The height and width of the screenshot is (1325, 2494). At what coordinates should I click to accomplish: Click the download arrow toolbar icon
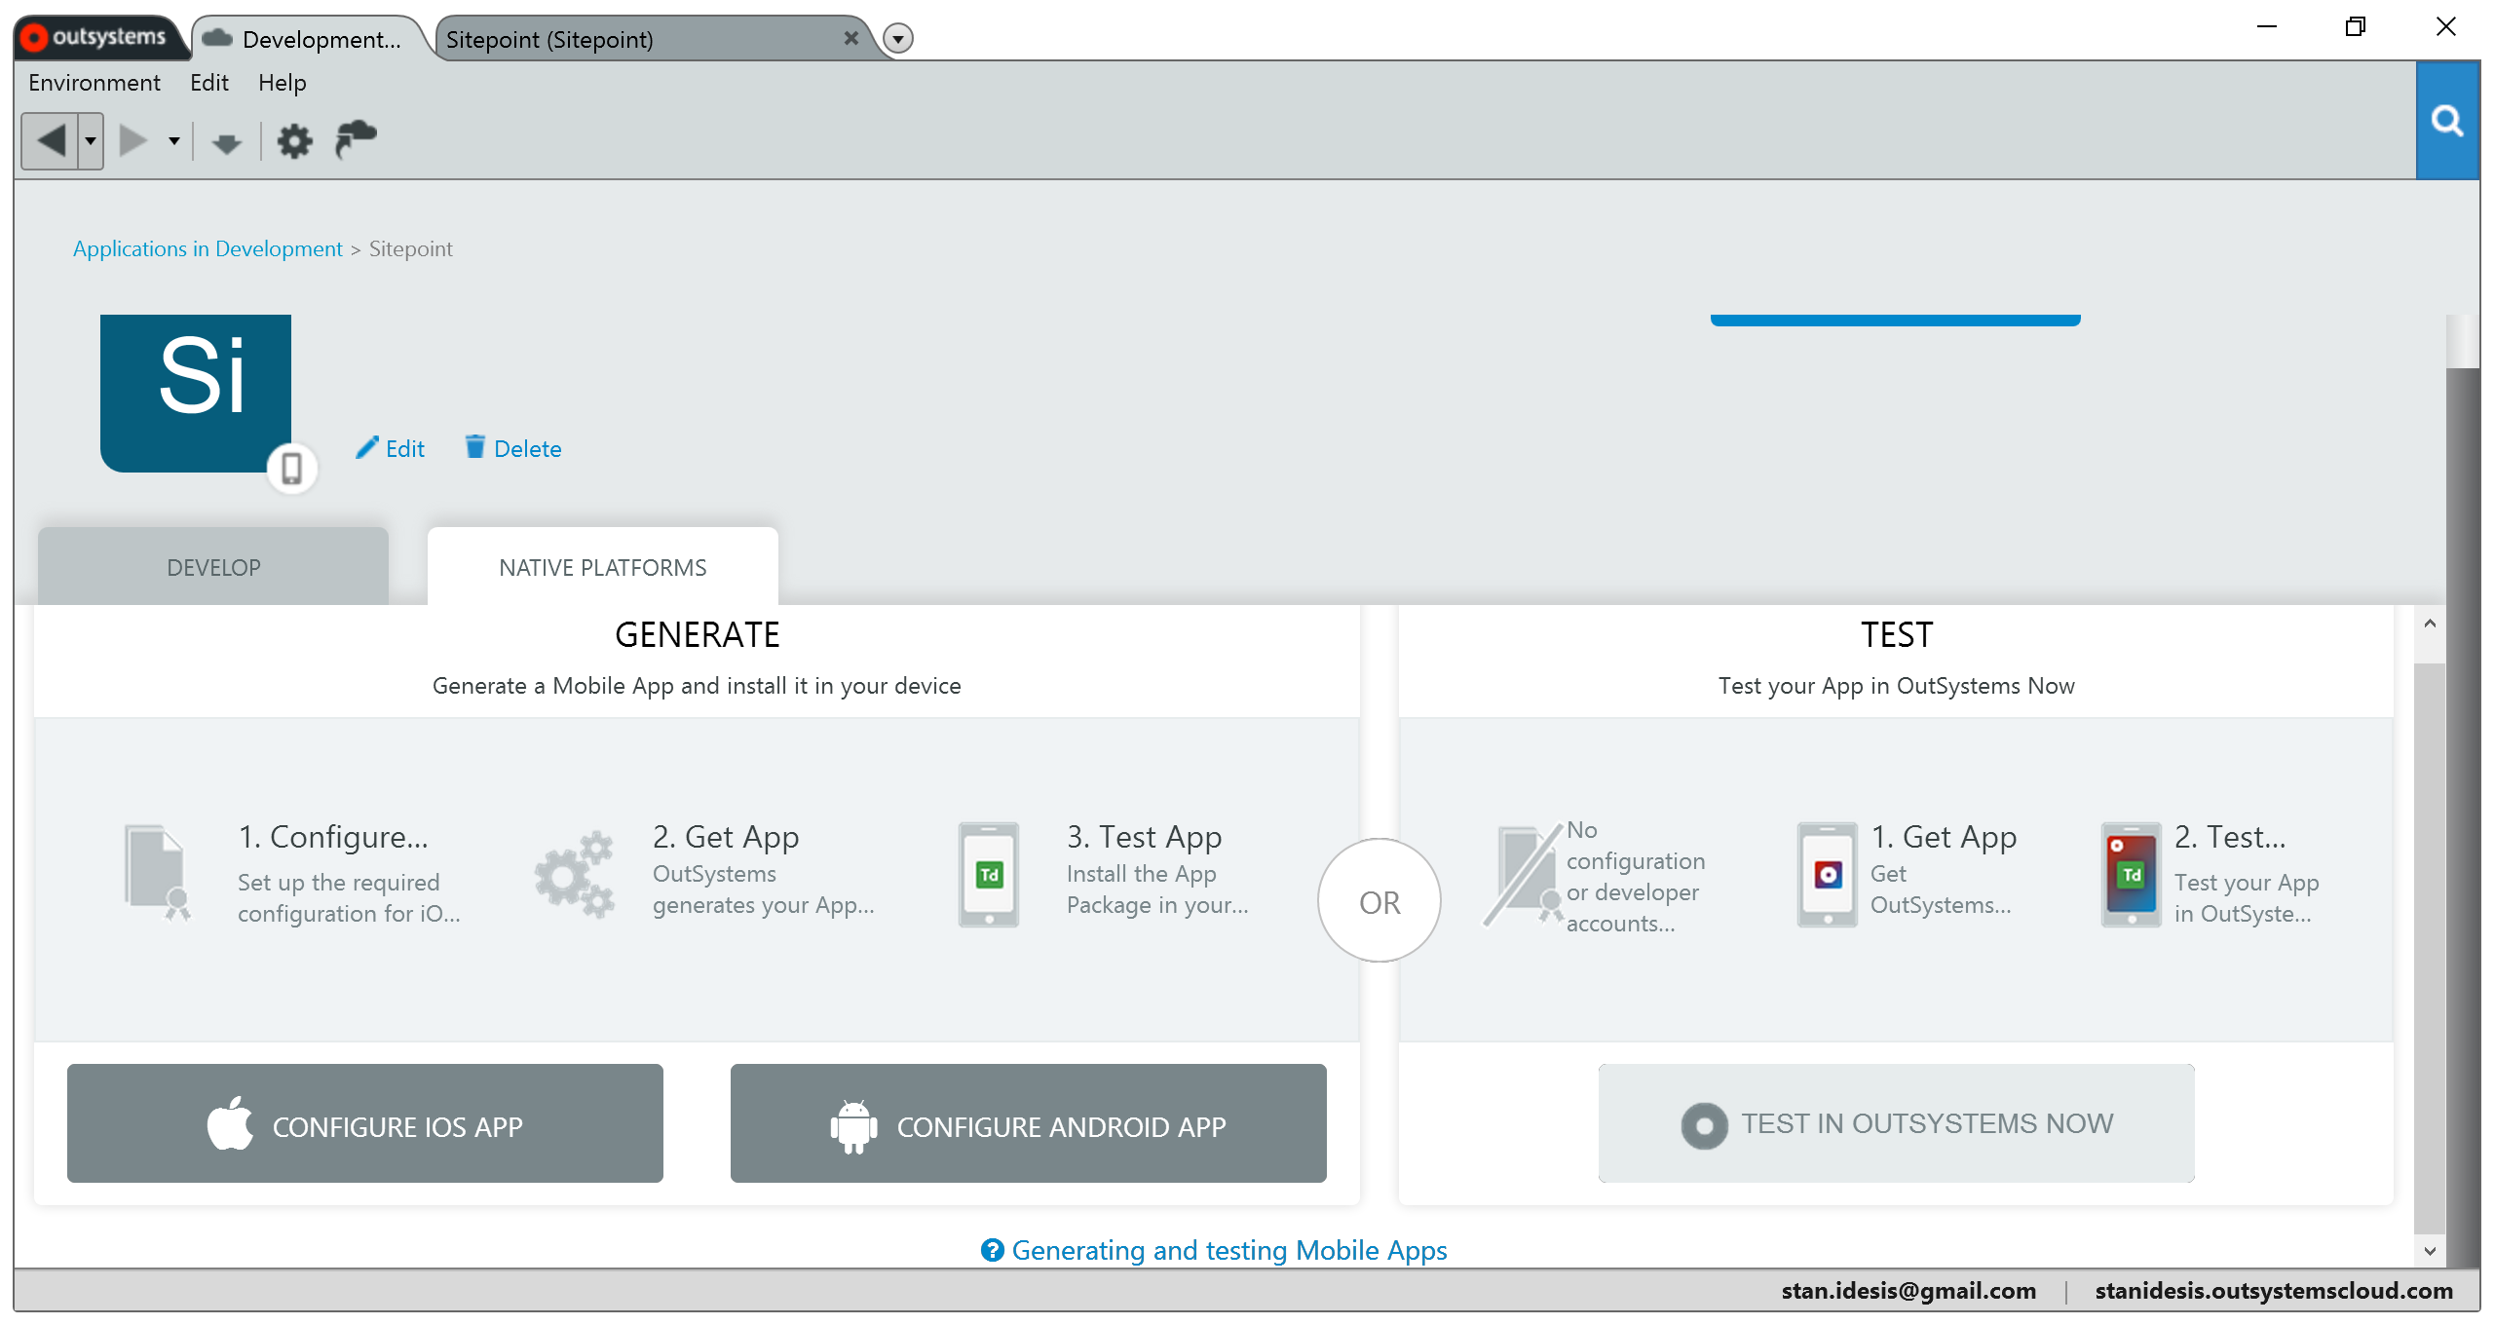[x=226, y=144]
